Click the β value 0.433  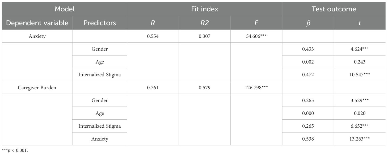coord(308,49)
